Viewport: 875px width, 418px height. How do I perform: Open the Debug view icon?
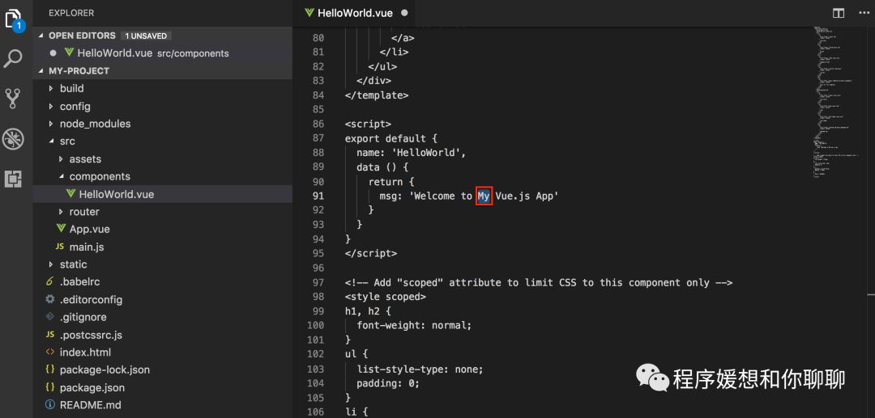point(13,139)
